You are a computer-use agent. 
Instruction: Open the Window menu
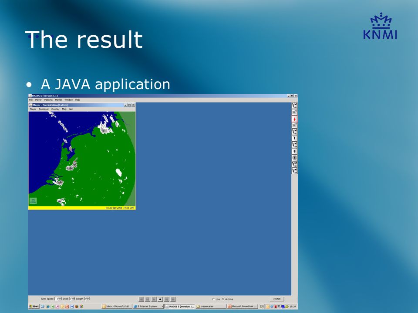(x=68, y=100)
